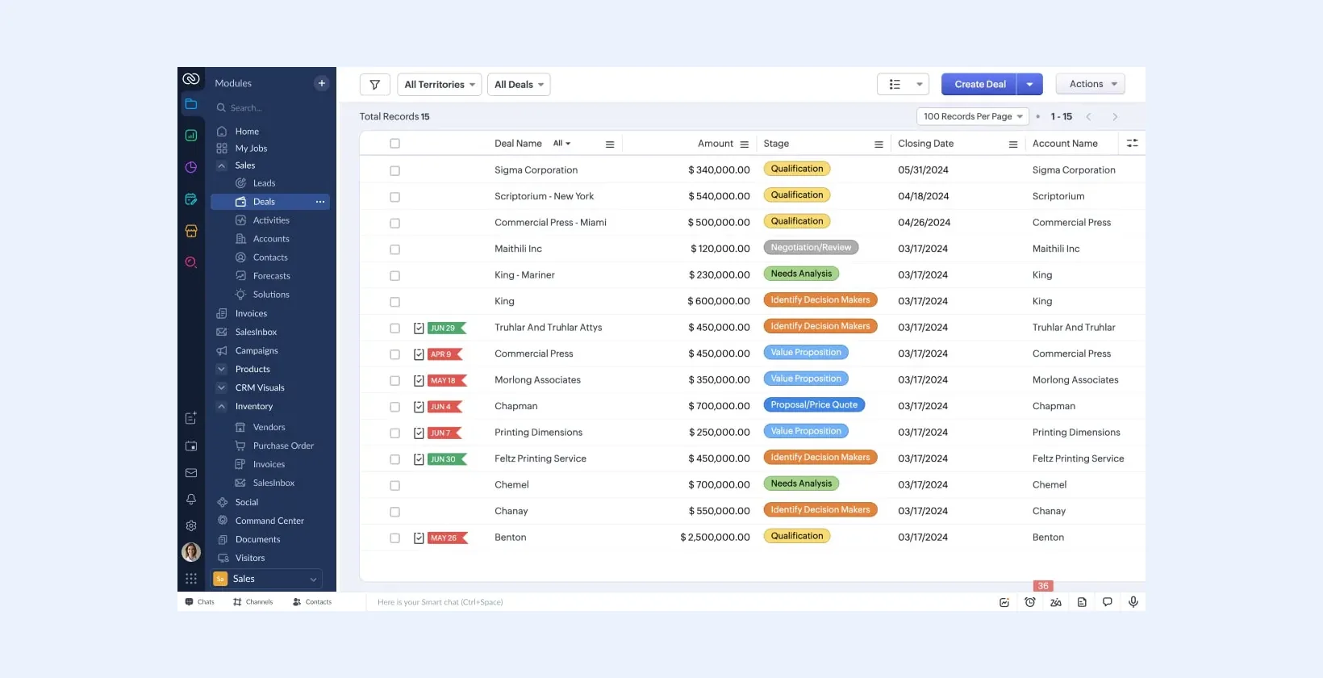Open the teal calendar edit icon
1323x678 pixels.
[x=191, y=199]
